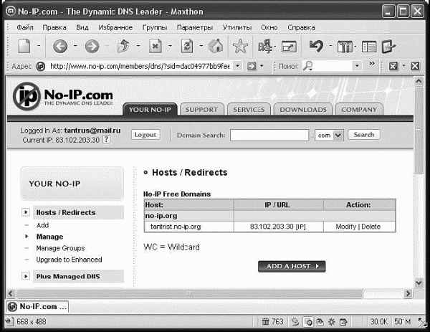Click the Upgrade to Enhanced sidebar link

point(69,260)
